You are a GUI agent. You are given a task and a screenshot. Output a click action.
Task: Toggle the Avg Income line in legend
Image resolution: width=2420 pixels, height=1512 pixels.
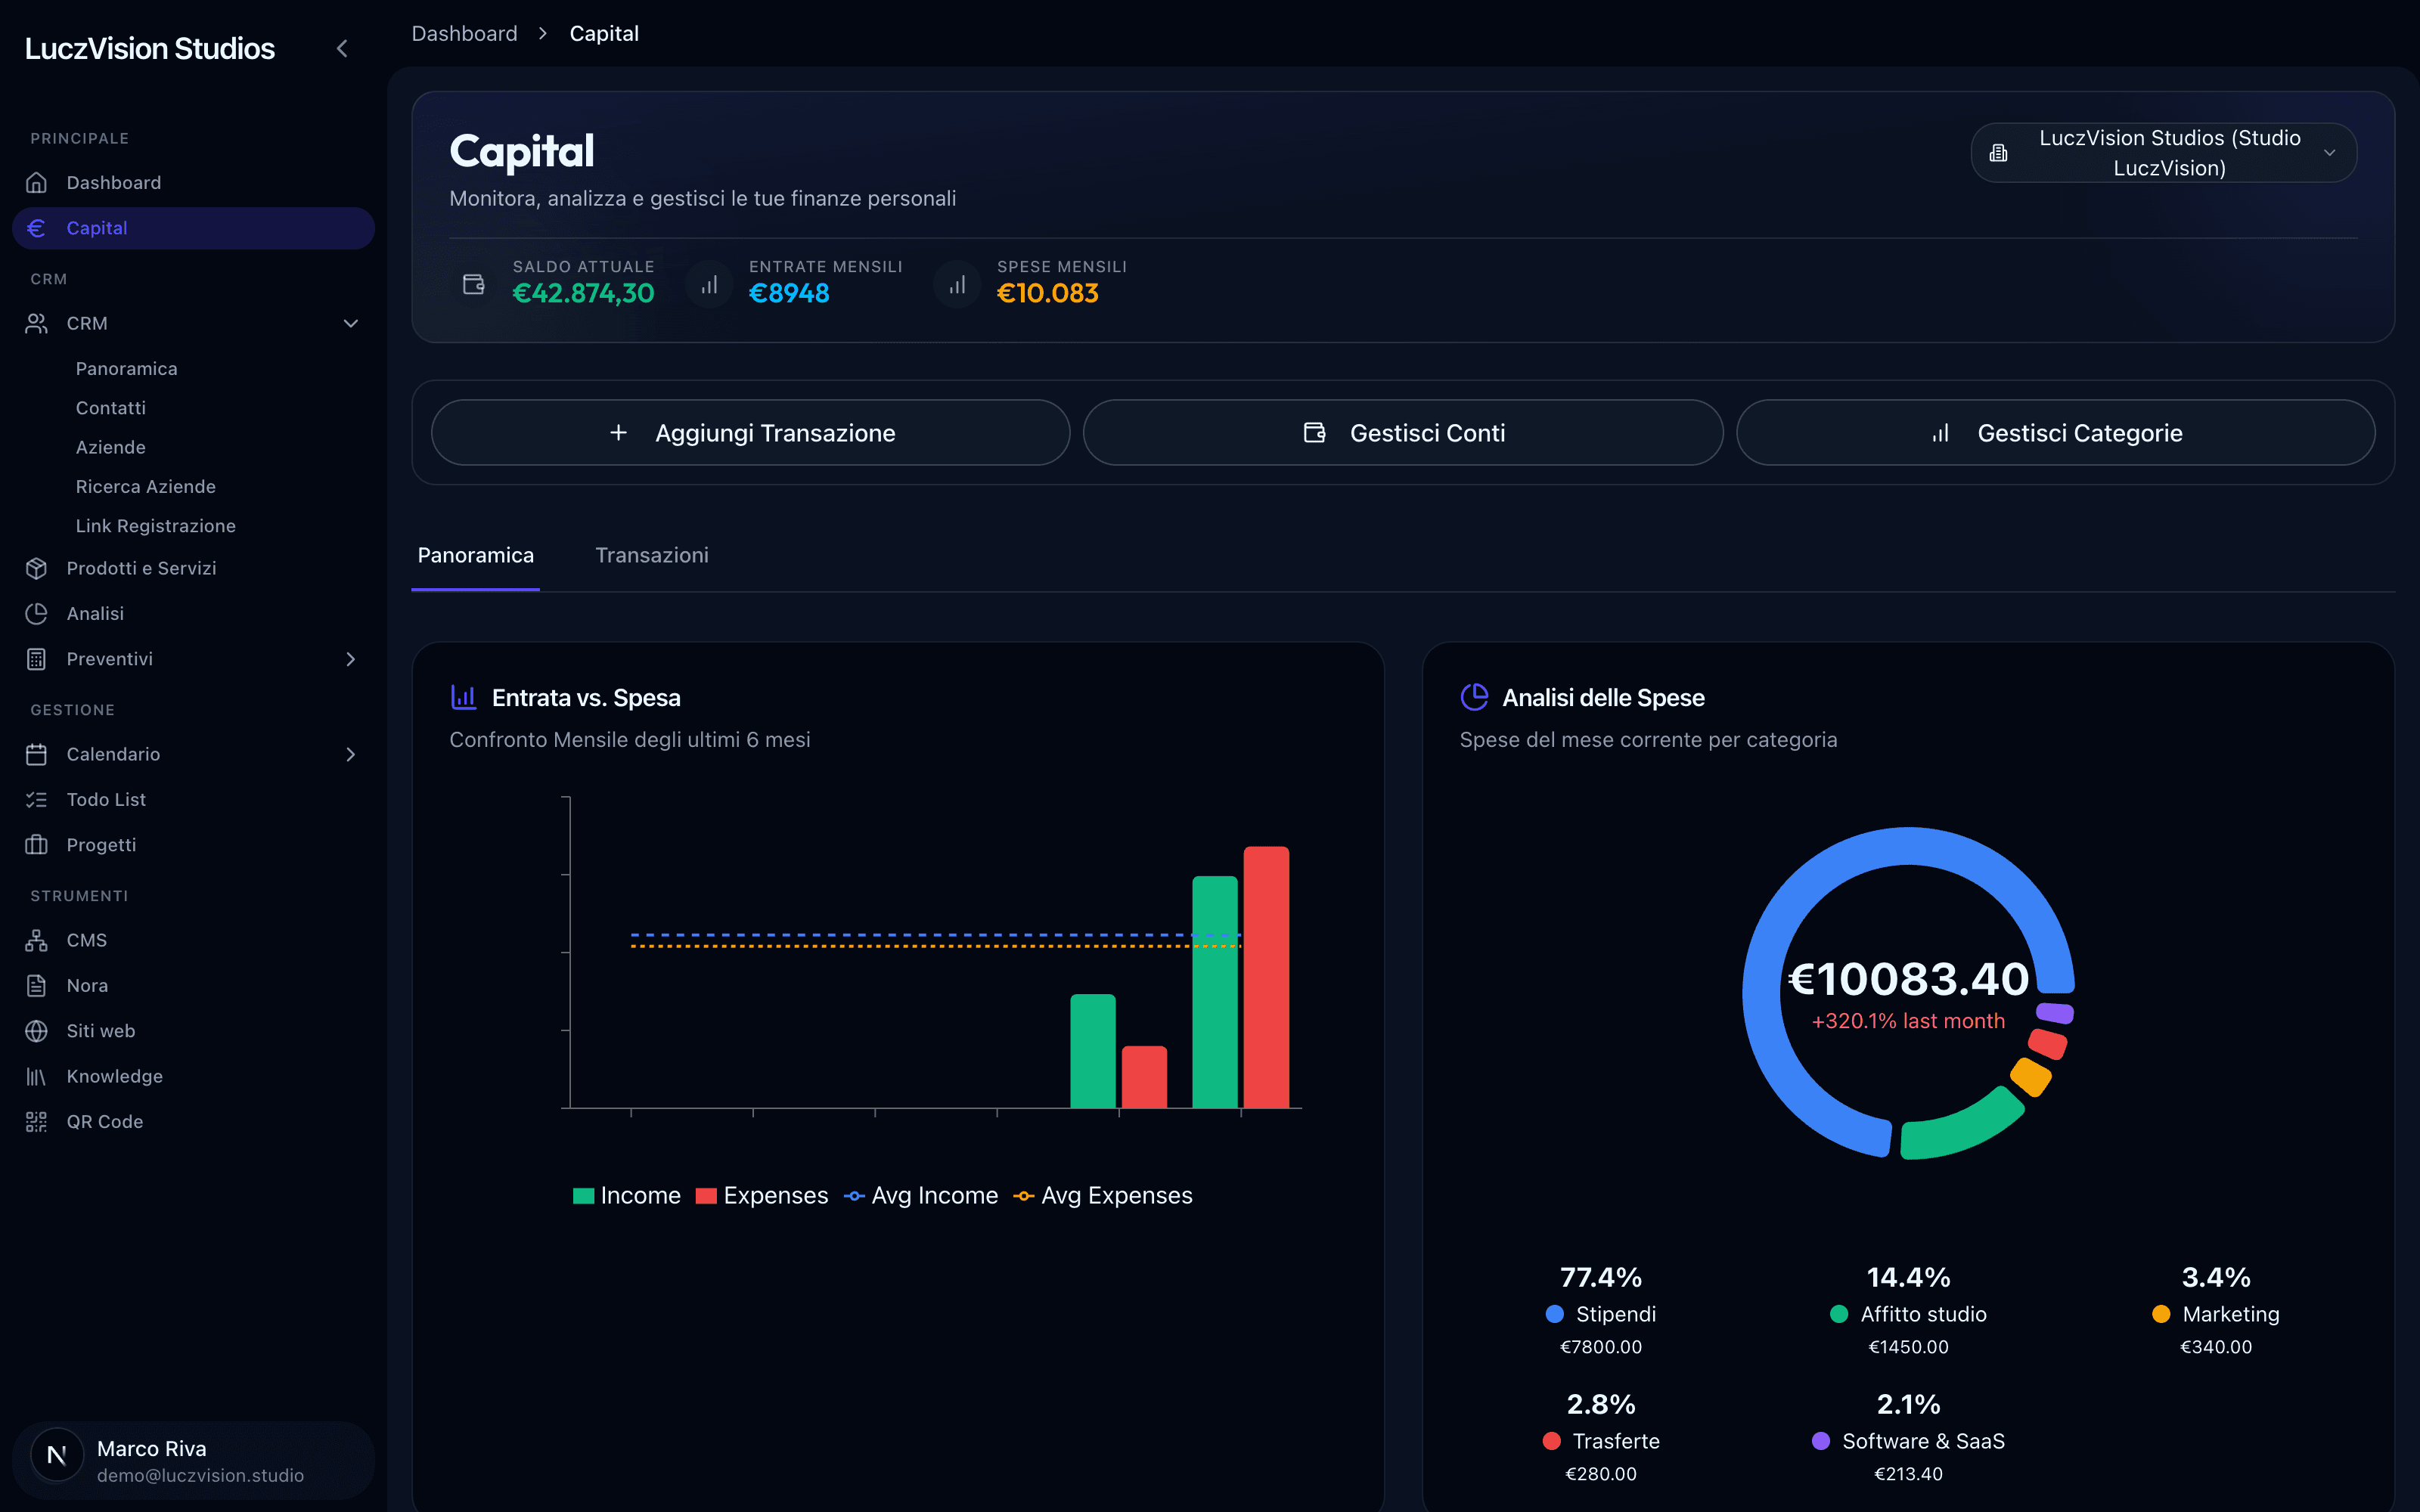tap(921, 1196)
